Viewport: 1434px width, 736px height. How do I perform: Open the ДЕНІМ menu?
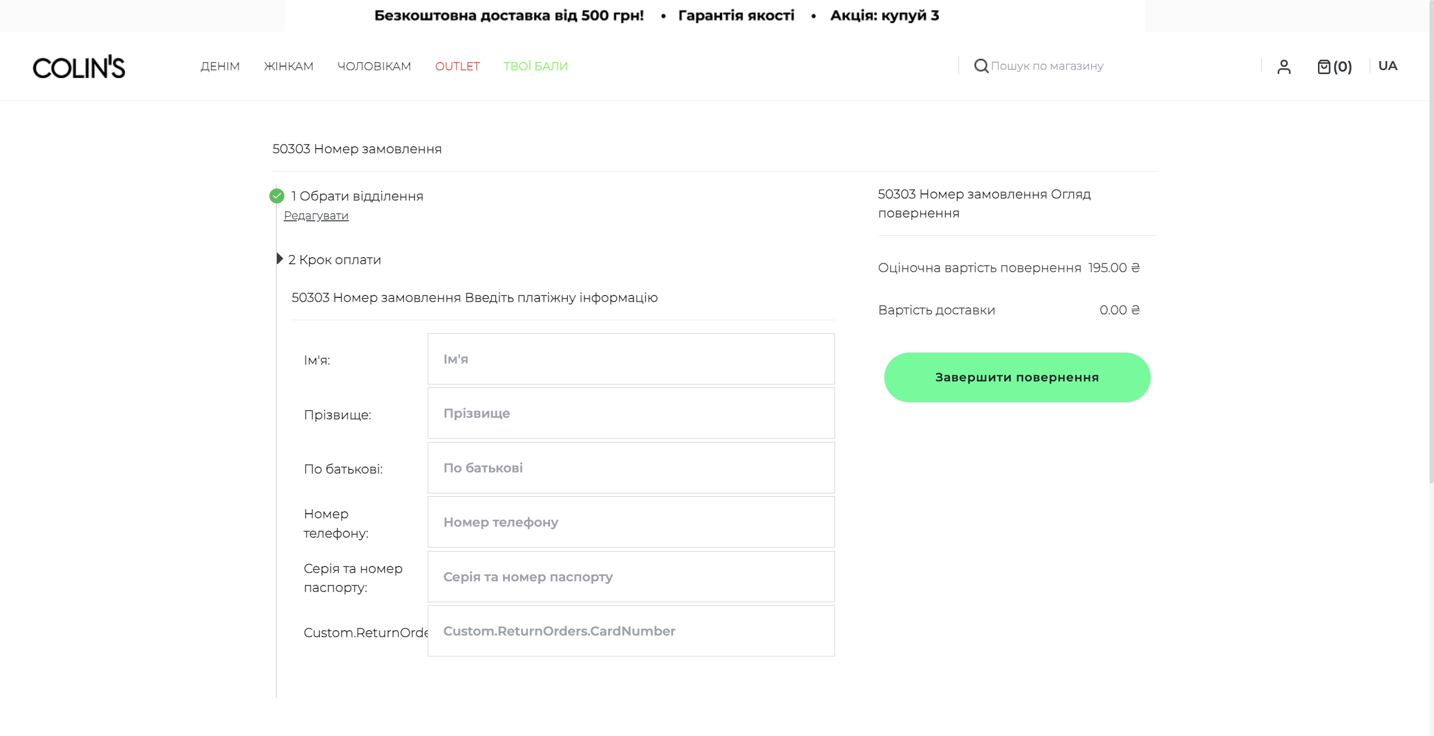point(220,66)
